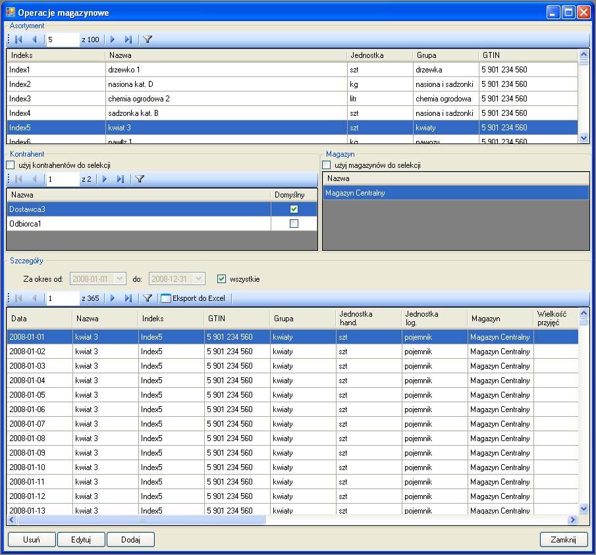Check Domyślny for Odbiorca1

click(x=294, y=223)
